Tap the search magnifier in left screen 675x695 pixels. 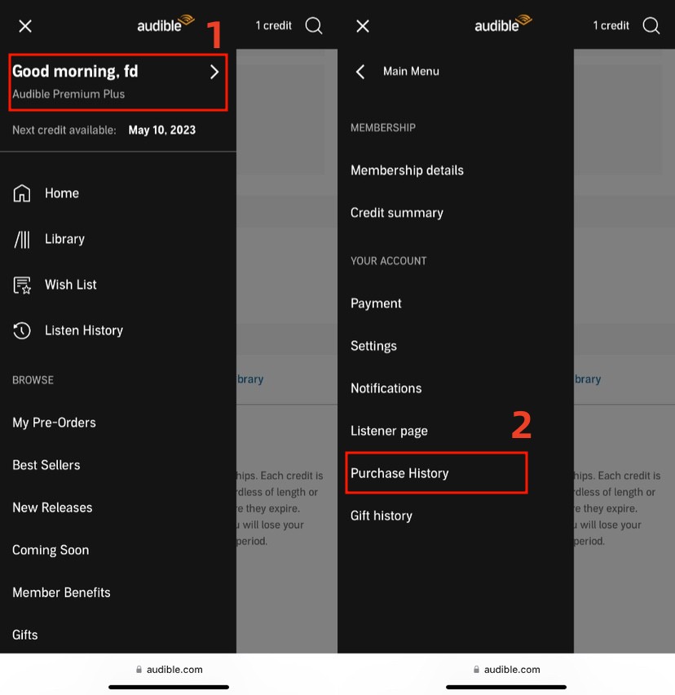(x=314, y=26)
